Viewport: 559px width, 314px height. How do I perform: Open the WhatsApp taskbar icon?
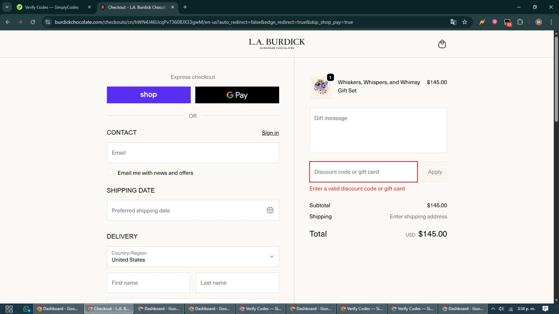click(x=26, y=309)
